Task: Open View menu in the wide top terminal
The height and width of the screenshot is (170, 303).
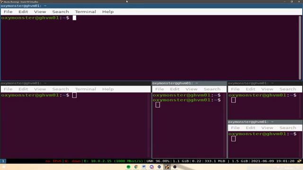Action: [x=40, y=12]
